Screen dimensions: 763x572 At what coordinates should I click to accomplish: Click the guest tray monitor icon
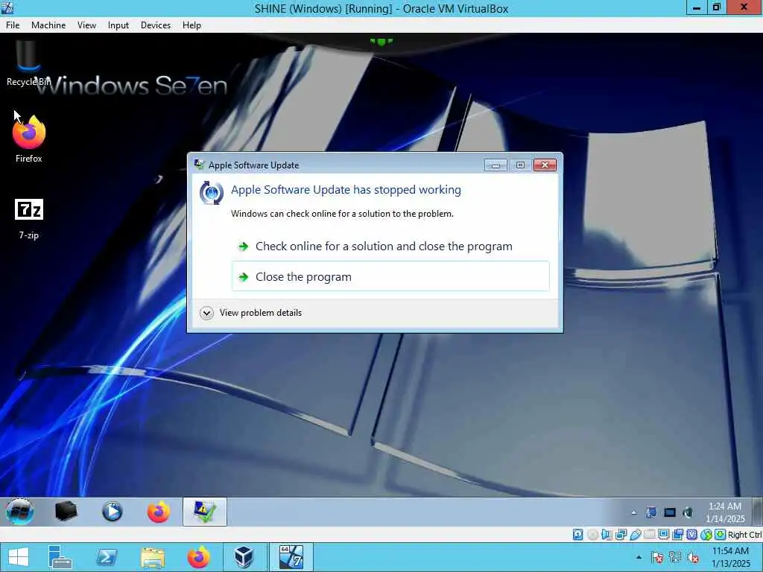(670, 512)
